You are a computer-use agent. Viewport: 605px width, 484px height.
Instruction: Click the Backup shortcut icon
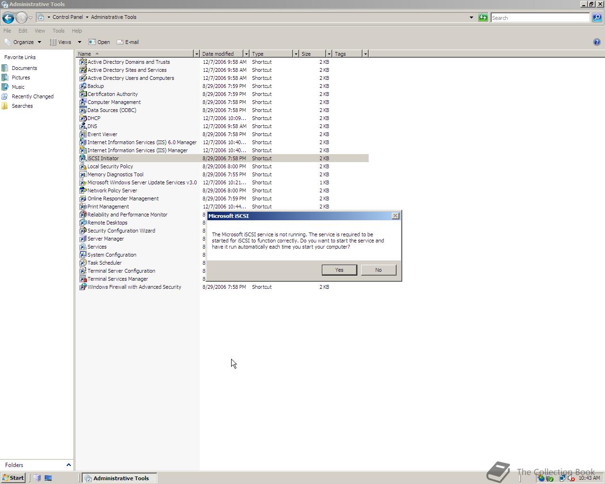point(83,86)
